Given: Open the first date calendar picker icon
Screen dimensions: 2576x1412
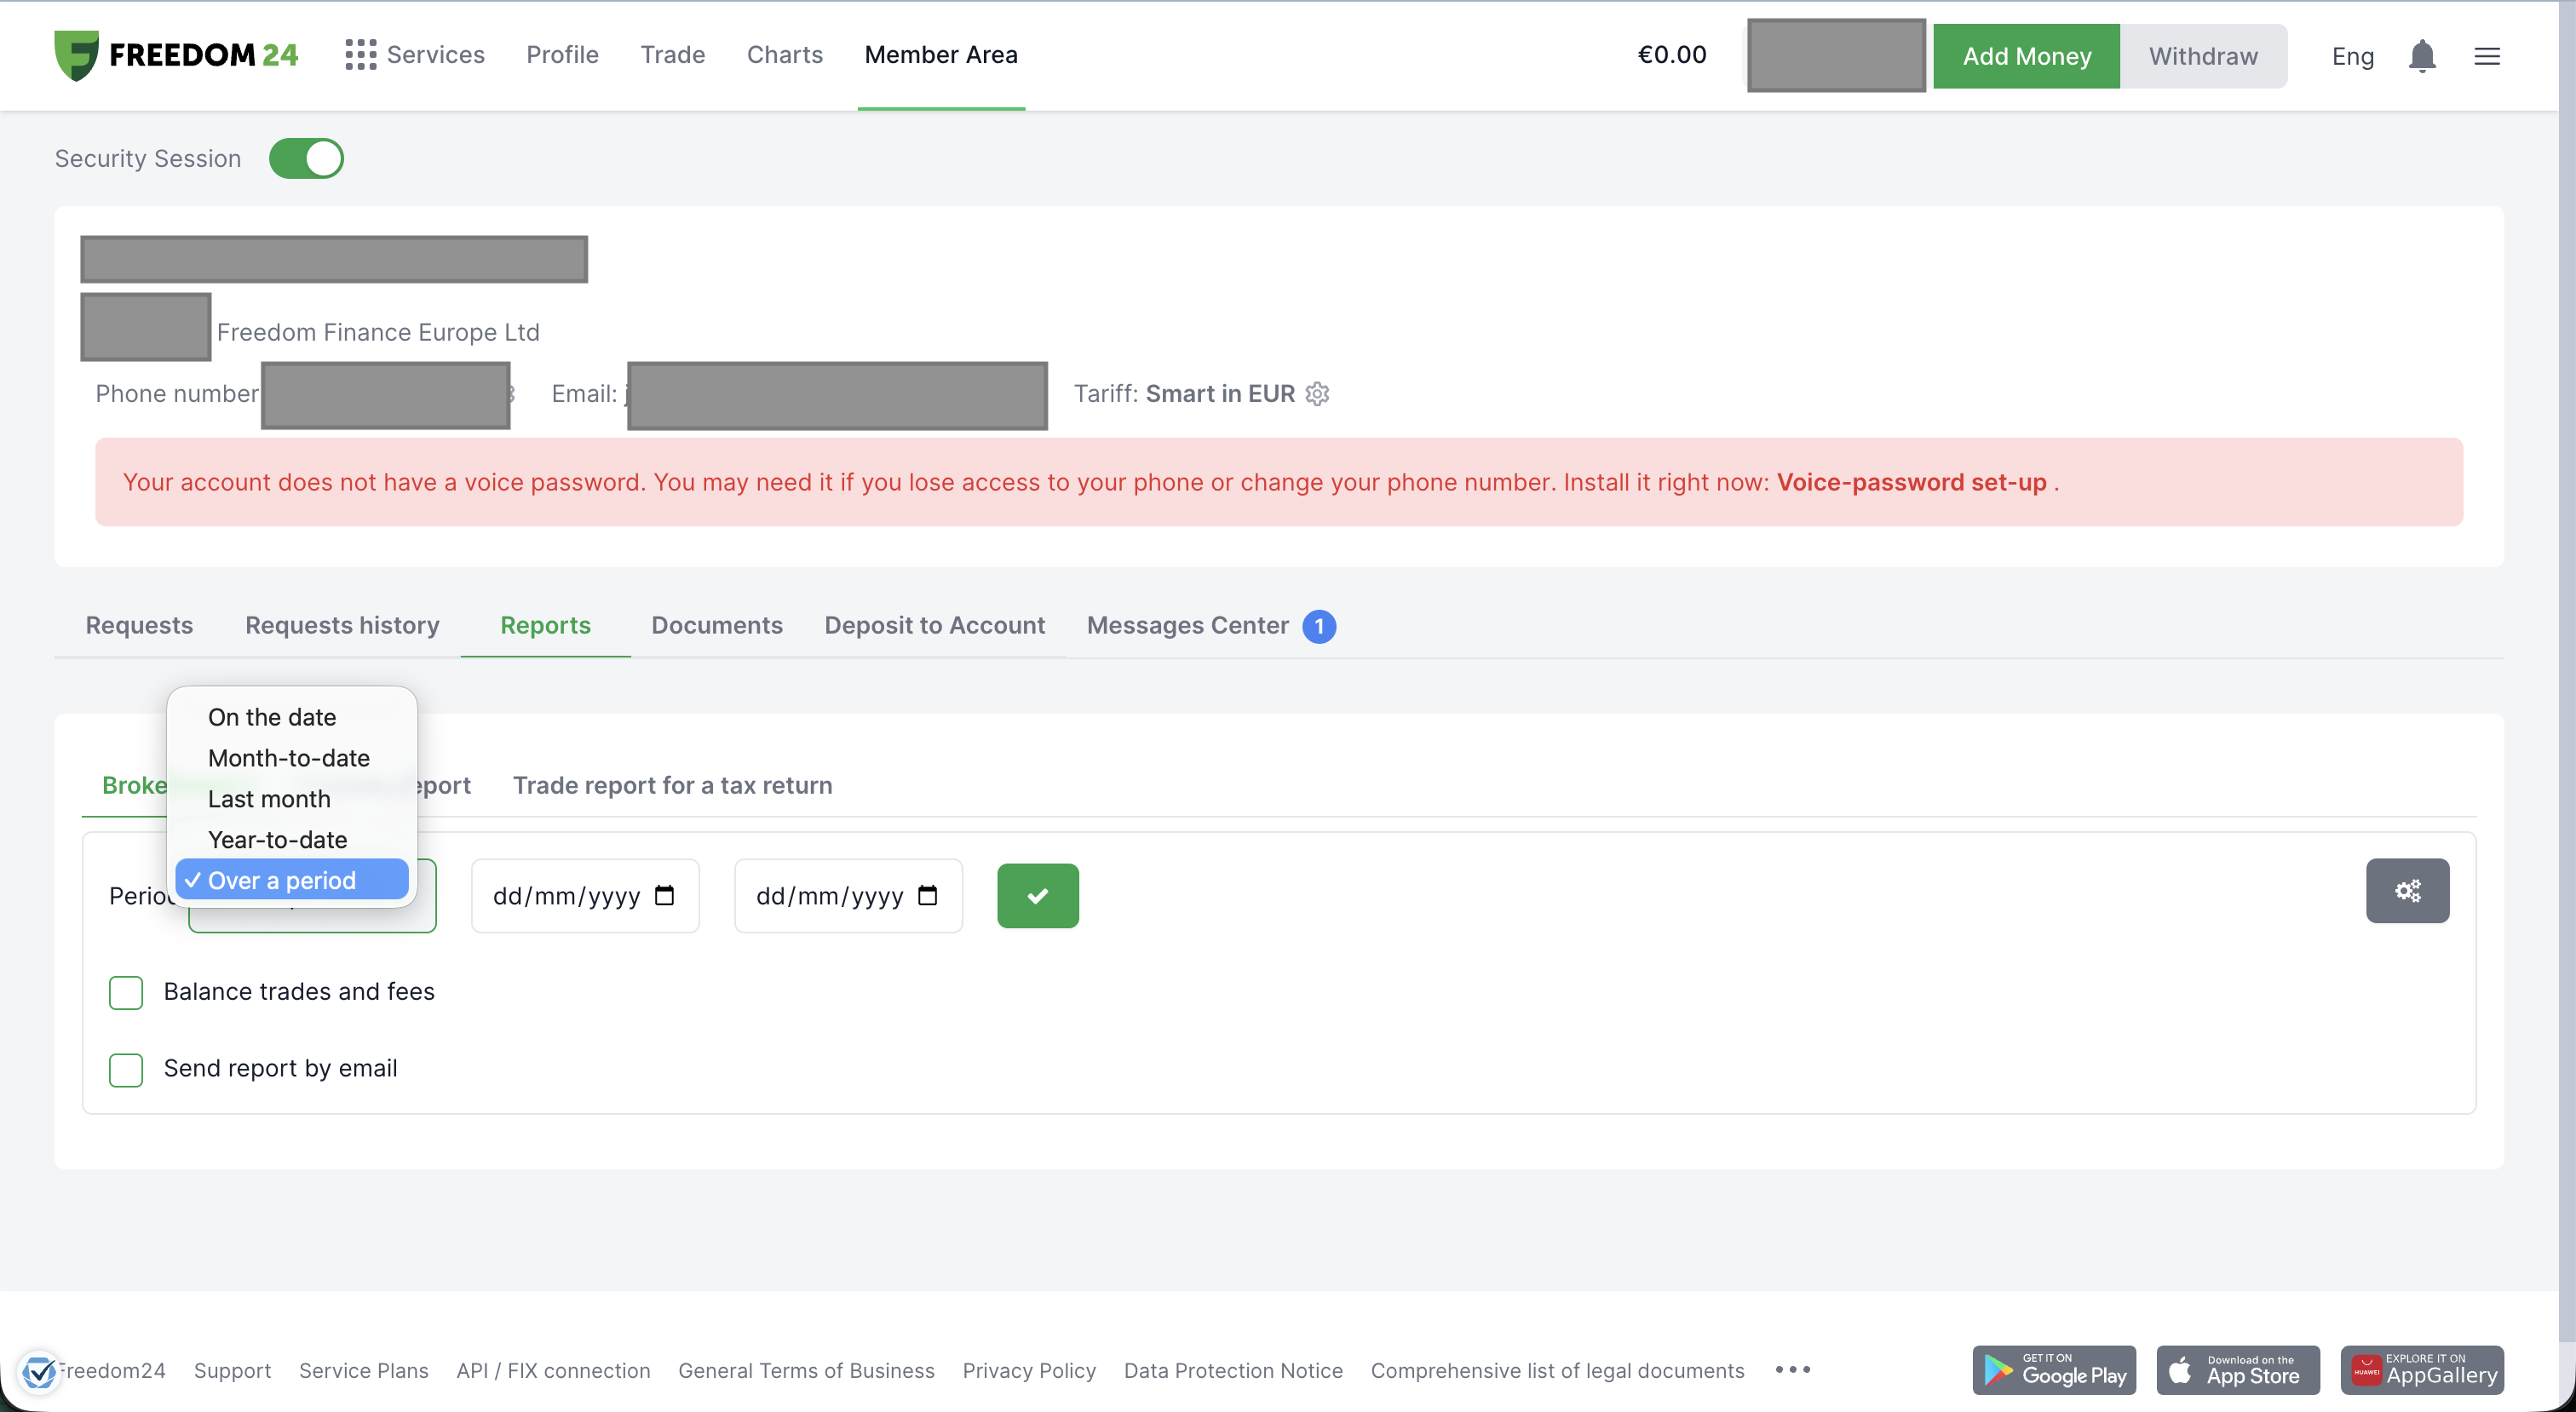Looking at the screenshot, I should coord(664,895).
